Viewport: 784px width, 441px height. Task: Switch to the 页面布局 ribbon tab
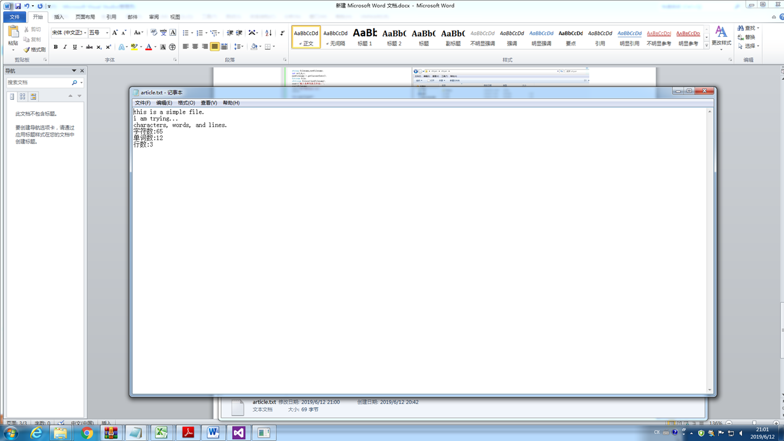tap(85, 17)
